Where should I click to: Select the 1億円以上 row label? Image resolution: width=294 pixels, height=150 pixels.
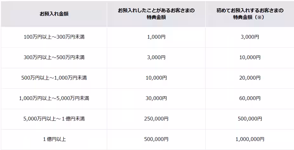tap(54, 139)
